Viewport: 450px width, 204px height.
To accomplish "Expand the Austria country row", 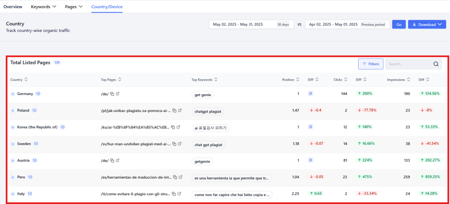I will coord(13,161).
